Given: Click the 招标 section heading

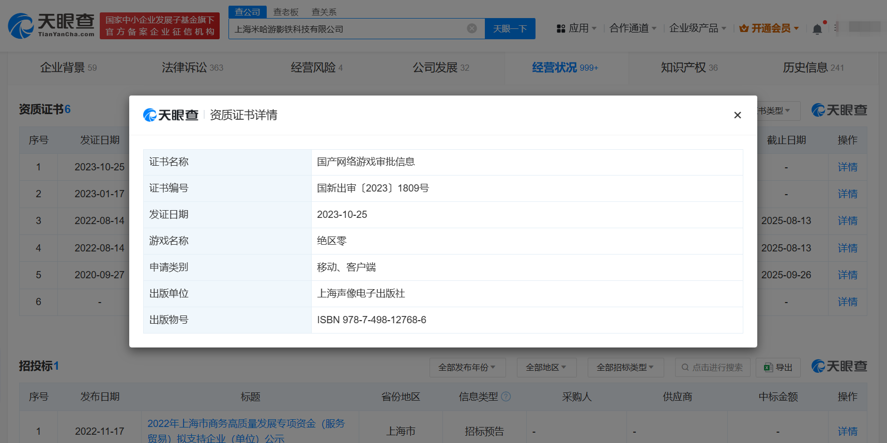Looking at the screenshot, I should pos(39,366).
